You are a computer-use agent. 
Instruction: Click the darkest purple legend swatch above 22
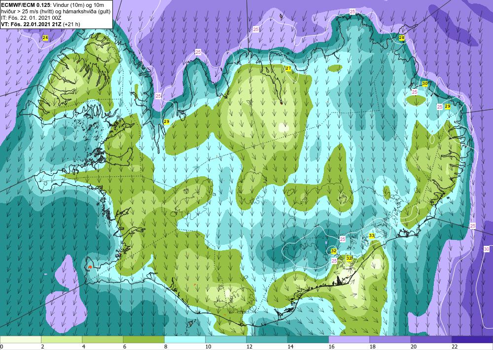tap(472, 340)
